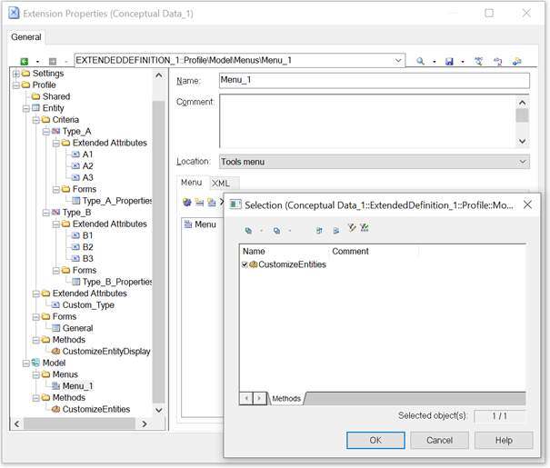Click first icon in Menu tab toolbar
550x468 pixels.
pos(186,203)
